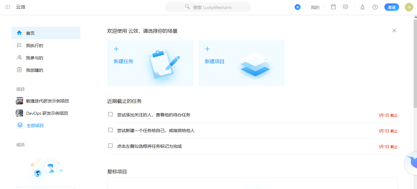Click the search field 搜索 LuckyMechanic
Screen dimensions: 417x189
click(208, 7)
